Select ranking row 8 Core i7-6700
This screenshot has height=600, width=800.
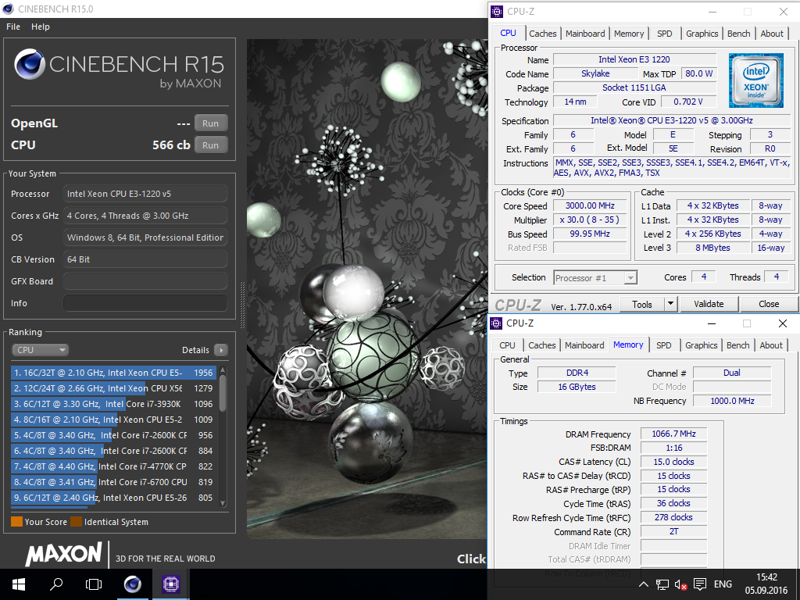point(114,482)
